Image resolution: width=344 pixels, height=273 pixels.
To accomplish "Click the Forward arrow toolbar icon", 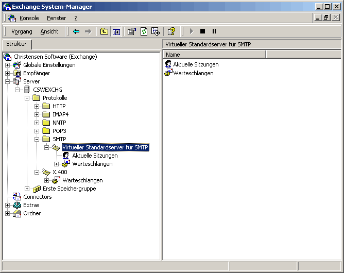I will (x=88, y=31).
